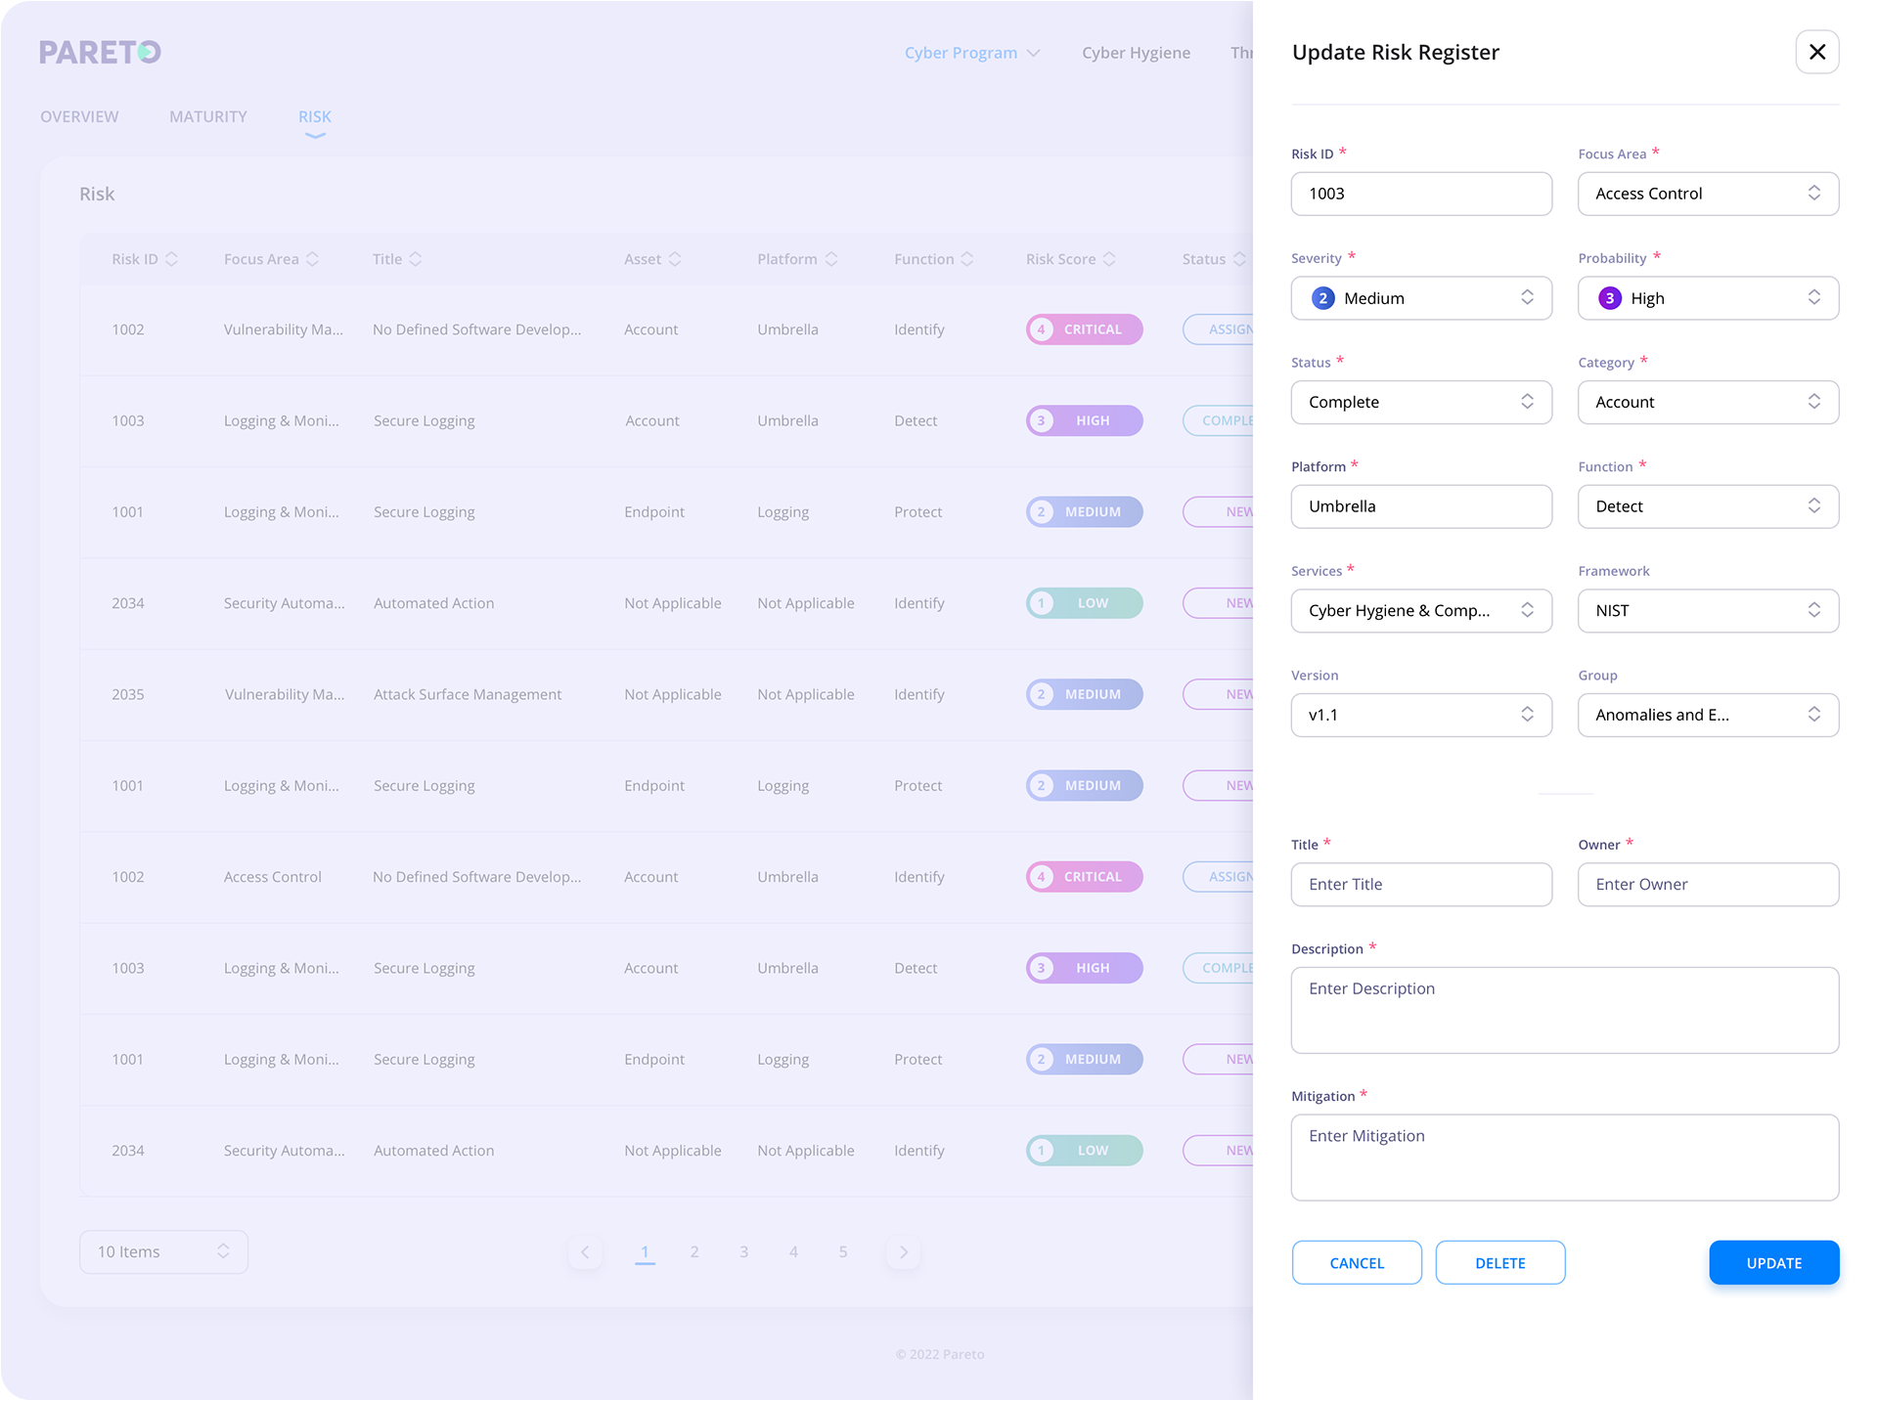Open the Probability dropdown showing High

point(1708,298)
